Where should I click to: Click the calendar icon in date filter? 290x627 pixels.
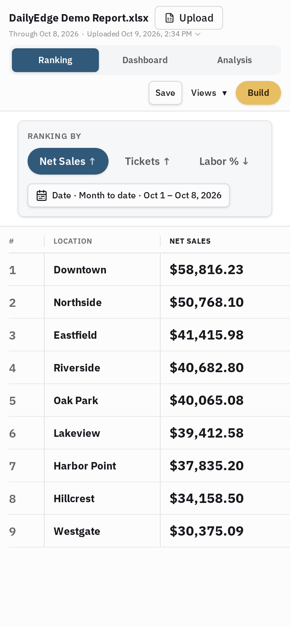coord(42,195)
